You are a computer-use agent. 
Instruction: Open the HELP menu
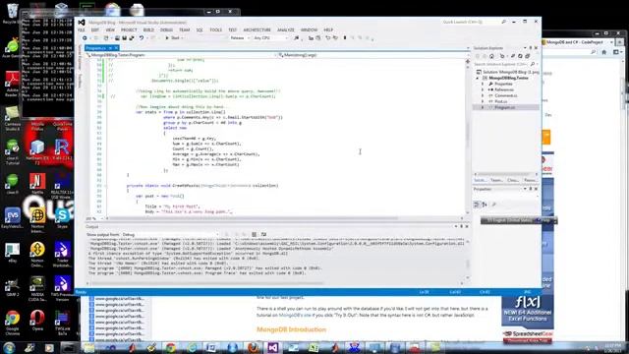tap(328, 30)
